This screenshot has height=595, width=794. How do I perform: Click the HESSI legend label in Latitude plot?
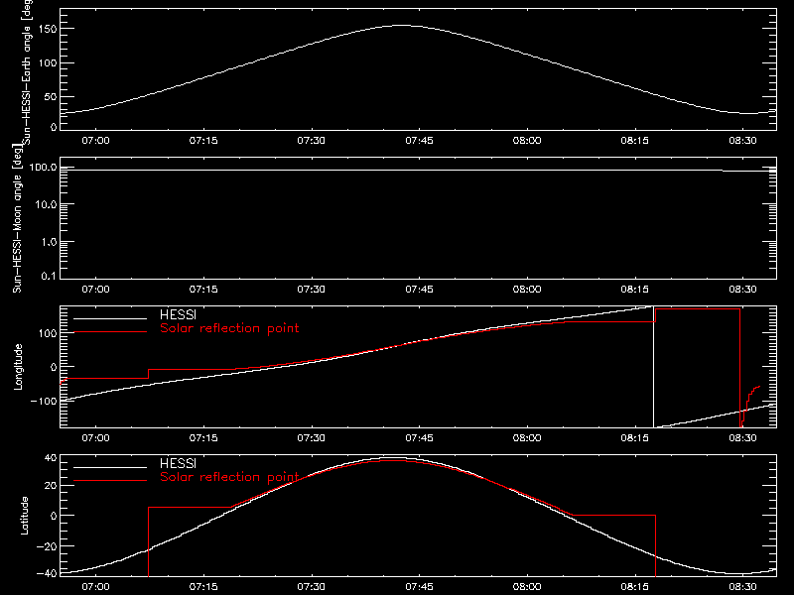pos(178,463)
